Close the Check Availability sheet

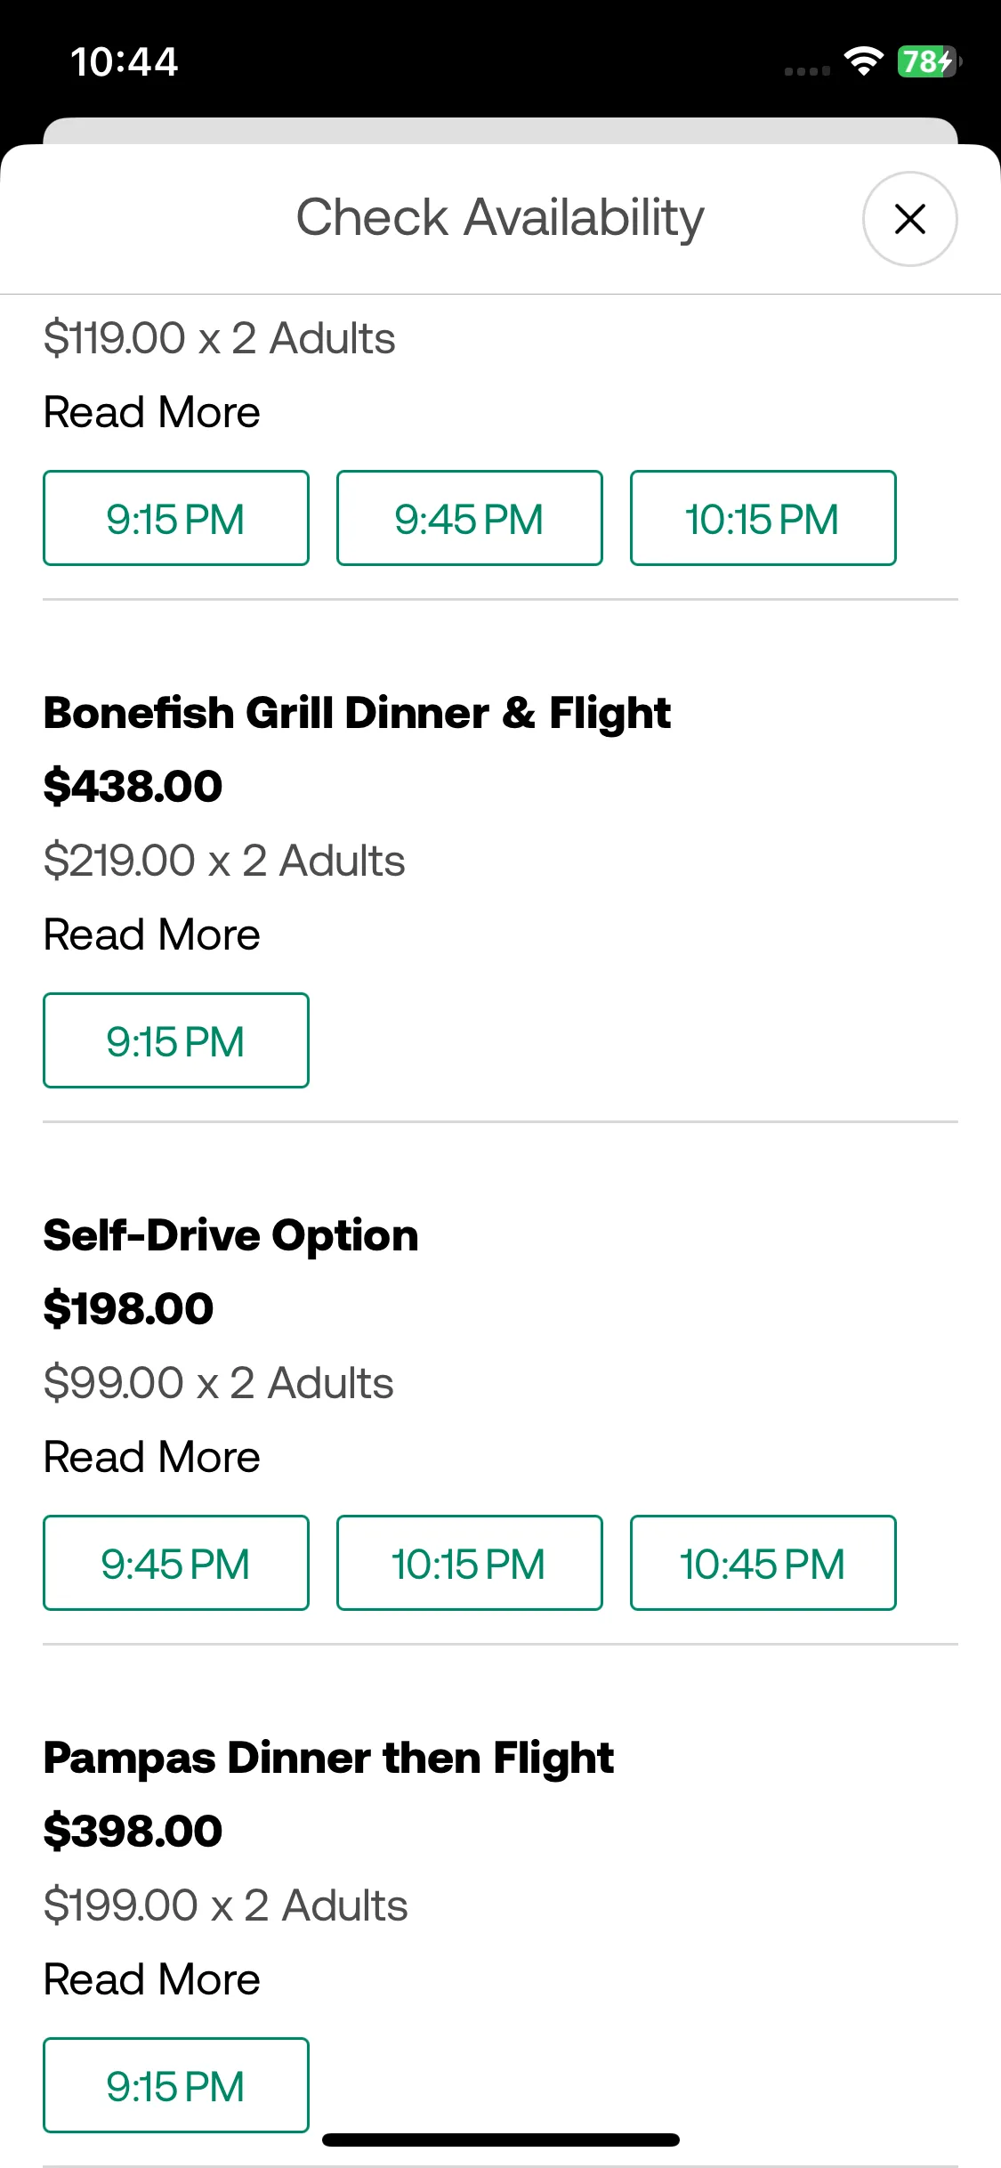coord(909,219)
